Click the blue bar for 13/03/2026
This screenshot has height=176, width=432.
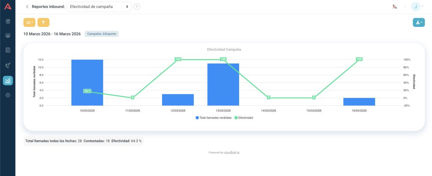(223, 84)
